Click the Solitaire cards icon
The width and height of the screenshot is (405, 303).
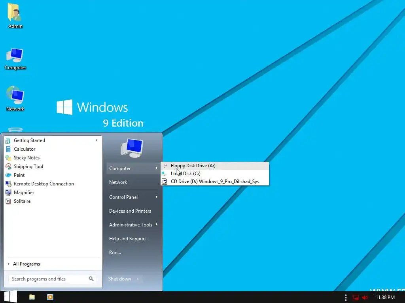click(8, 201)
